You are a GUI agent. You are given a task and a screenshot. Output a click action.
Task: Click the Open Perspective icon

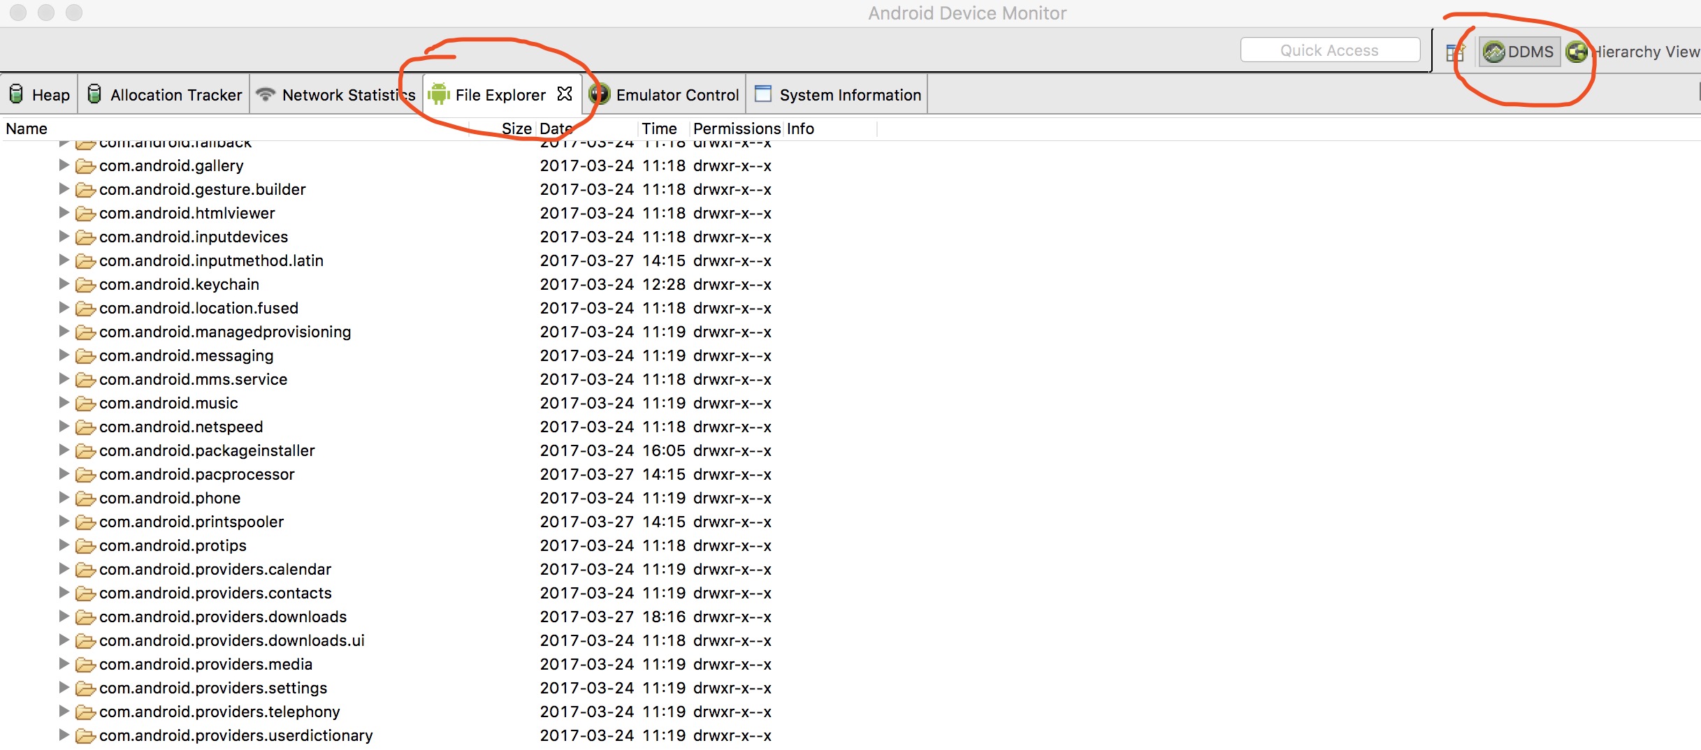click(x=1456, y=52)
